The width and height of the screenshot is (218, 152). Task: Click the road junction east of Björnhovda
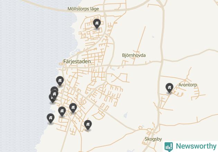[x=162, y=60]
